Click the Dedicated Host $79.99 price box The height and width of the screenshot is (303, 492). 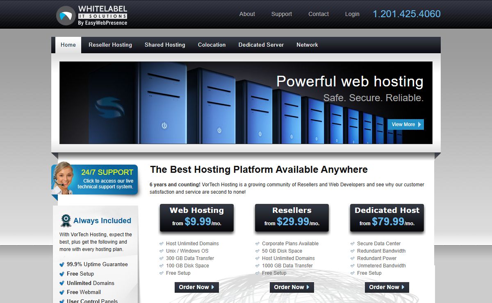point(387,218)
